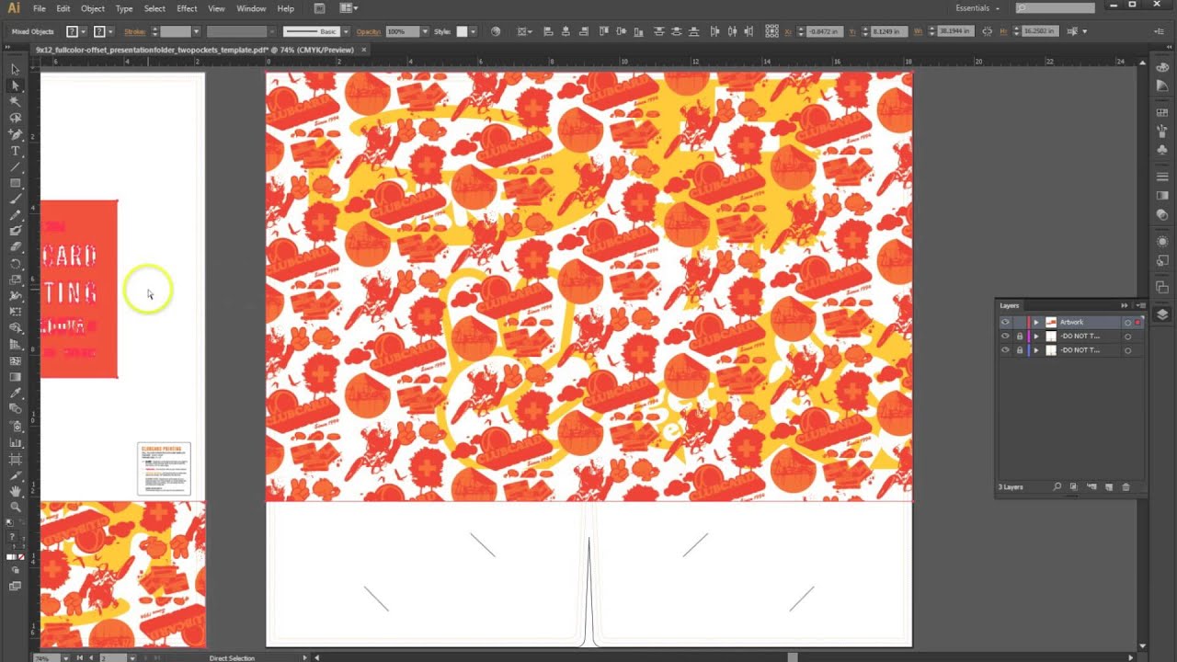Click Fill and Stroke swatches in toolbar

[15, 540]
